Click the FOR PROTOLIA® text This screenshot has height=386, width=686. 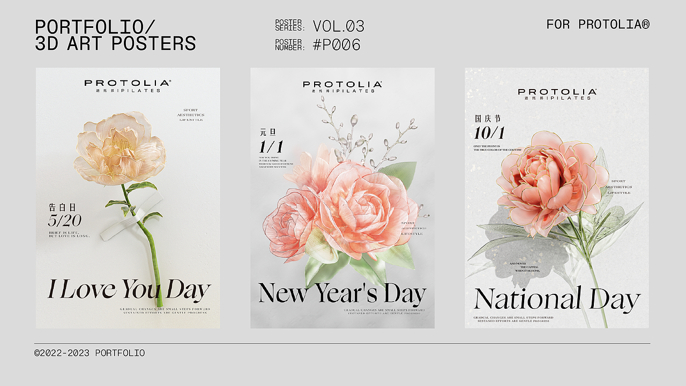click(x=598, y=24)
